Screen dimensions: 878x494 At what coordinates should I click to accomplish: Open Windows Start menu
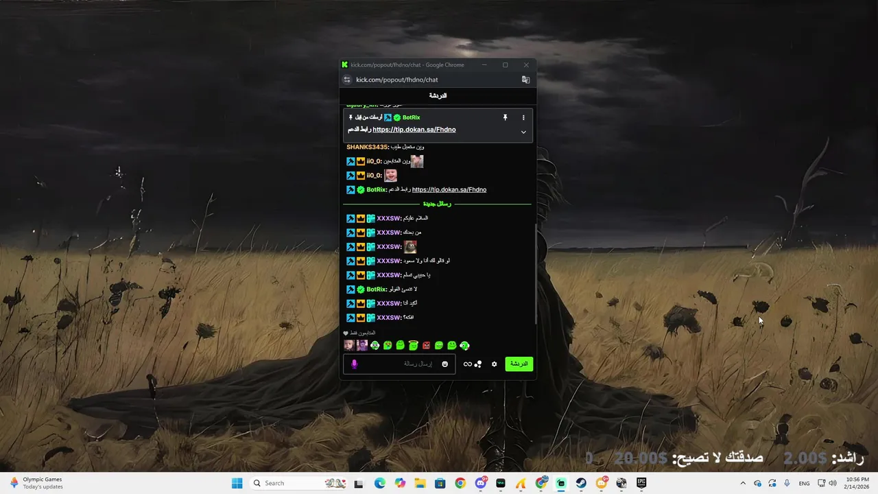tap(237, 483)
